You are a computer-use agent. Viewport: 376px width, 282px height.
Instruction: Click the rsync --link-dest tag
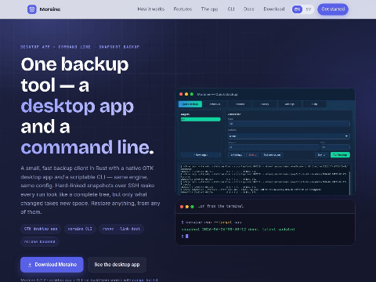pos(121,229)
